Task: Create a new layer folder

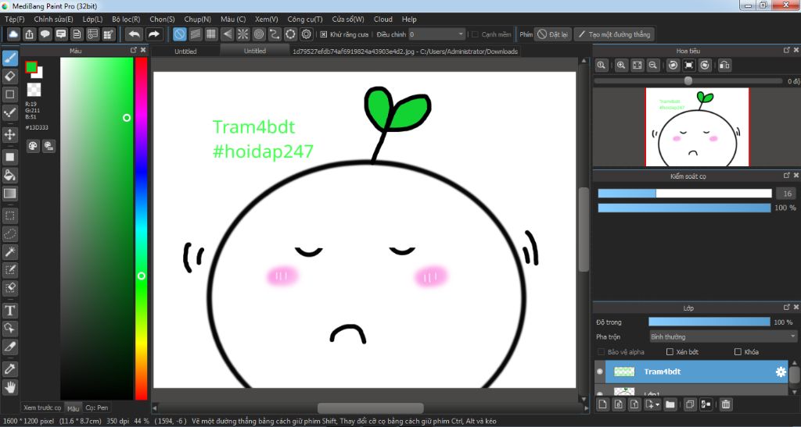Action: 670,404
